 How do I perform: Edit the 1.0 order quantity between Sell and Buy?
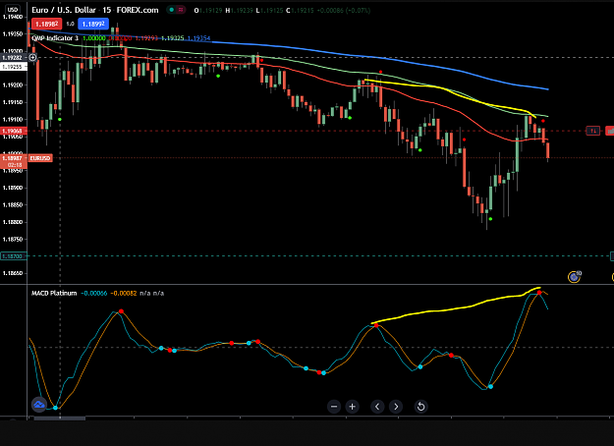[x=70, y=24]
